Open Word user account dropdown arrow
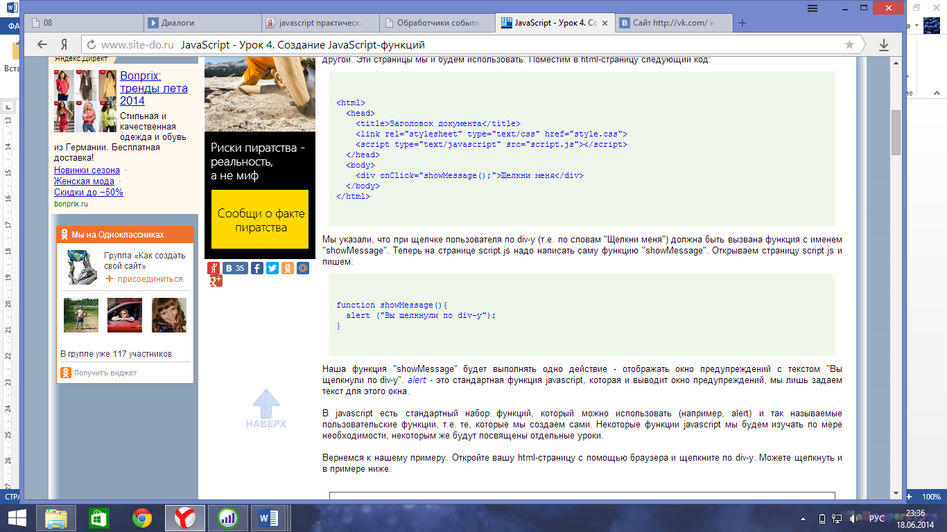This screenshot has width=947, height=532. tap(916, 26)
